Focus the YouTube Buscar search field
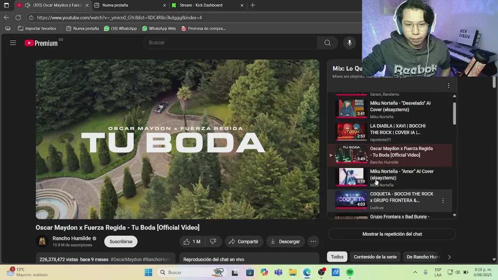Viewport: 498px width, 280px height. (231, 43)
